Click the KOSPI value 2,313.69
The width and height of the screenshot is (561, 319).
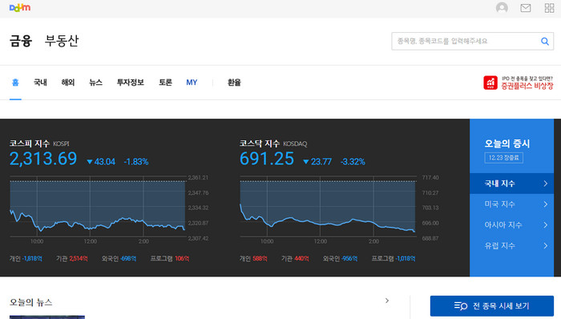(43, 159)
